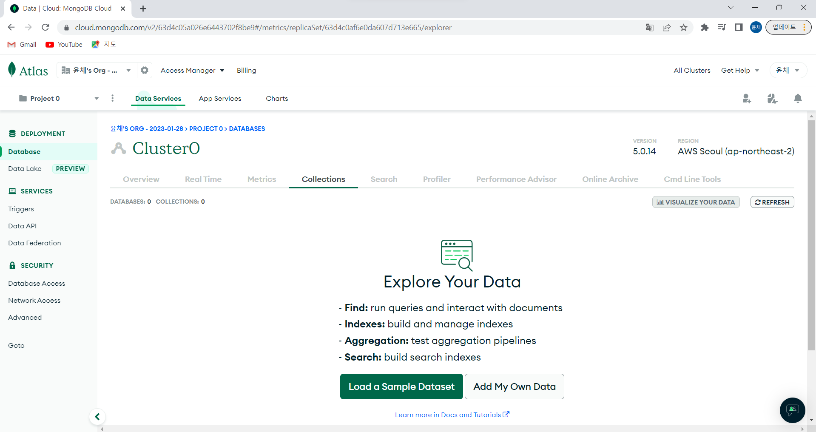
Task: Bookmark this page with the star icon
Action: click(x=684, y=28)
